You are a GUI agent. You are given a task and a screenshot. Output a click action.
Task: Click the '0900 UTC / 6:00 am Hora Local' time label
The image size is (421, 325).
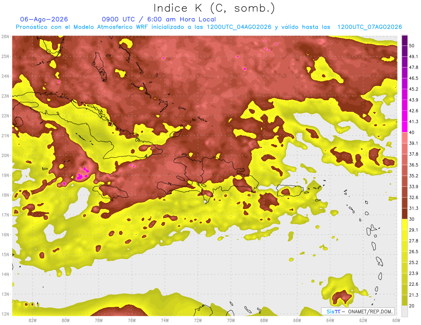159,19
